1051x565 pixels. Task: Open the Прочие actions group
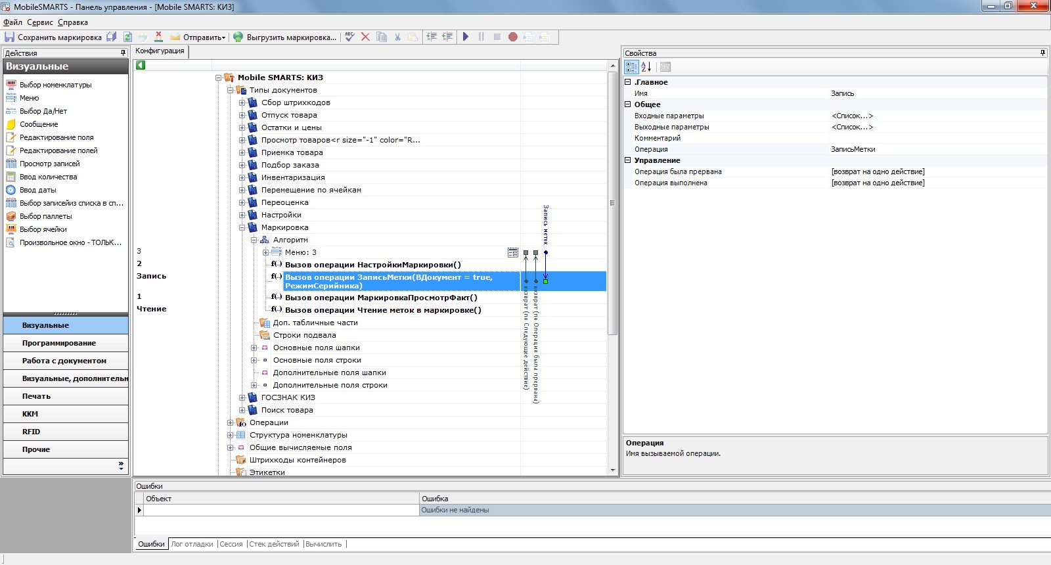66,449
